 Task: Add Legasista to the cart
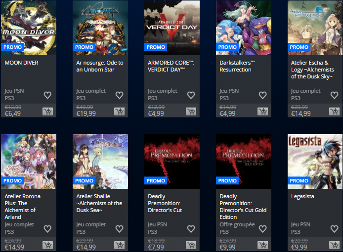[x=335, y=245]
